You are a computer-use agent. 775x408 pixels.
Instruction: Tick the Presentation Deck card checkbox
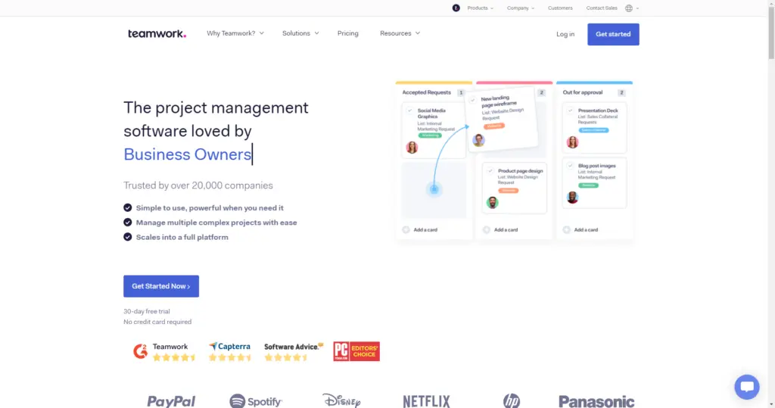570,111
